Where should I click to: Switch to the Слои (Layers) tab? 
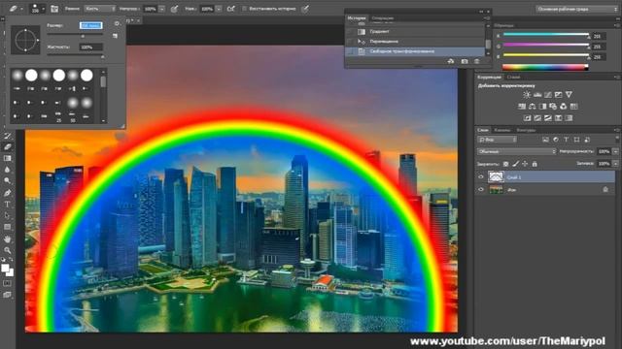(x=483, y=130)
